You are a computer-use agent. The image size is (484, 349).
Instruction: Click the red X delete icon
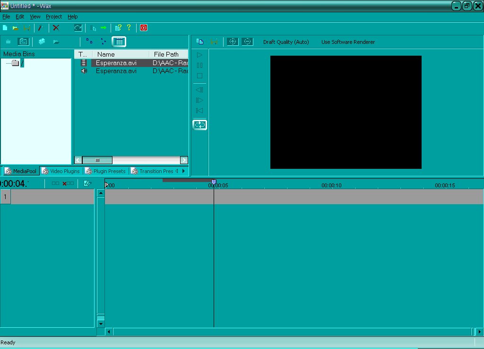56,28
